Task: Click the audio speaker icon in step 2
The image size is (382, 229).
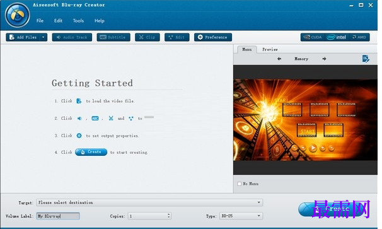Action: point(79,119)
